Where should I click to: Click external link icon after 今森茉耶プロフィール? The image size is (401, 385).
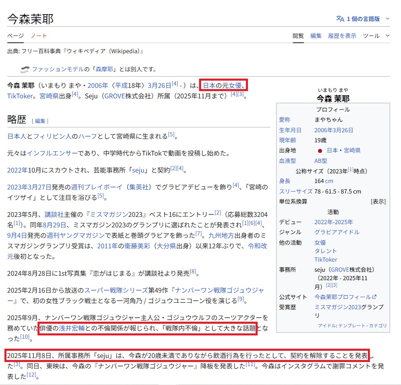pos(374,297)
